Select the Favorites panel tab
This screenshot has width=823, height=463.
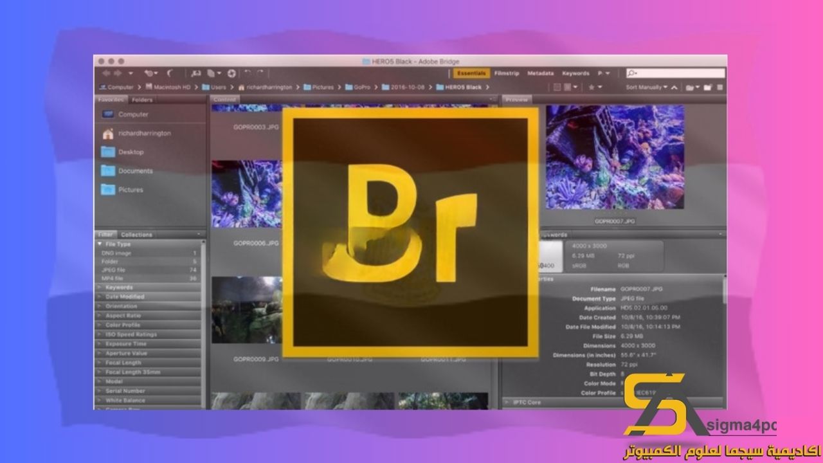111,100
